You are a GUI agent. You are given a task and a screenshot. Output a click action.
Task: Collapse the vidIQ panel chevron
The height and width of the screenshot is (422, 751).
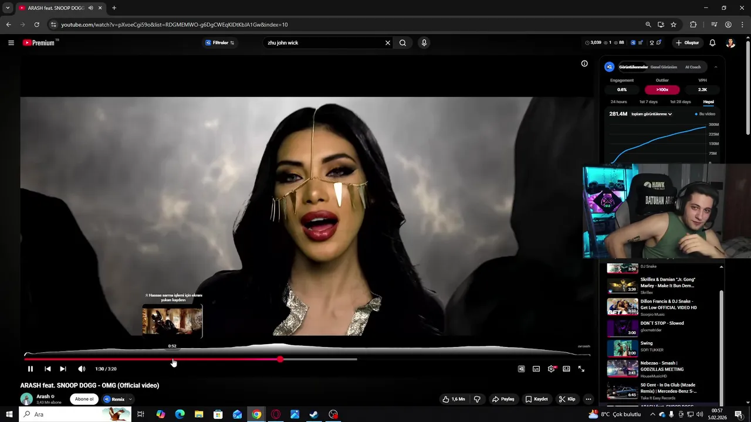click(x=715, y=67)
